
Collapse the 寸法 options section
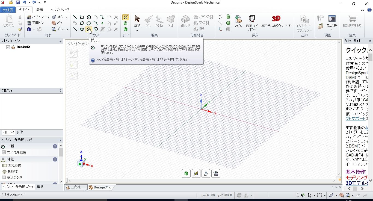coord(55,159)
